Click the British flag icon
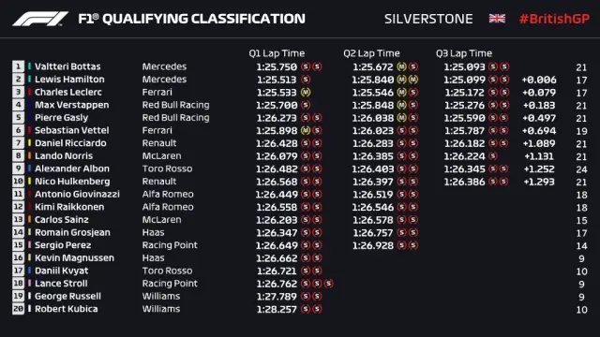Screen dimensions: 600x337 coord(497,19)
